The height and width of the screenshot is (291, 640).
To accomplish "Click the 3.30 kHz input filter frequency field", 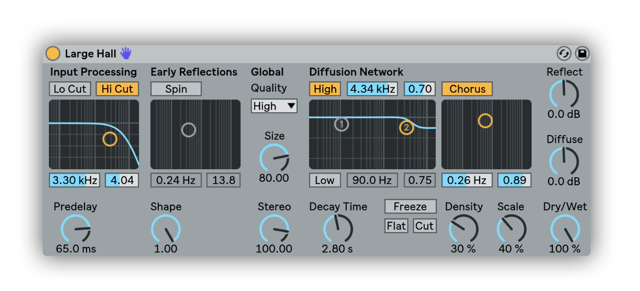I will [75, 180].
